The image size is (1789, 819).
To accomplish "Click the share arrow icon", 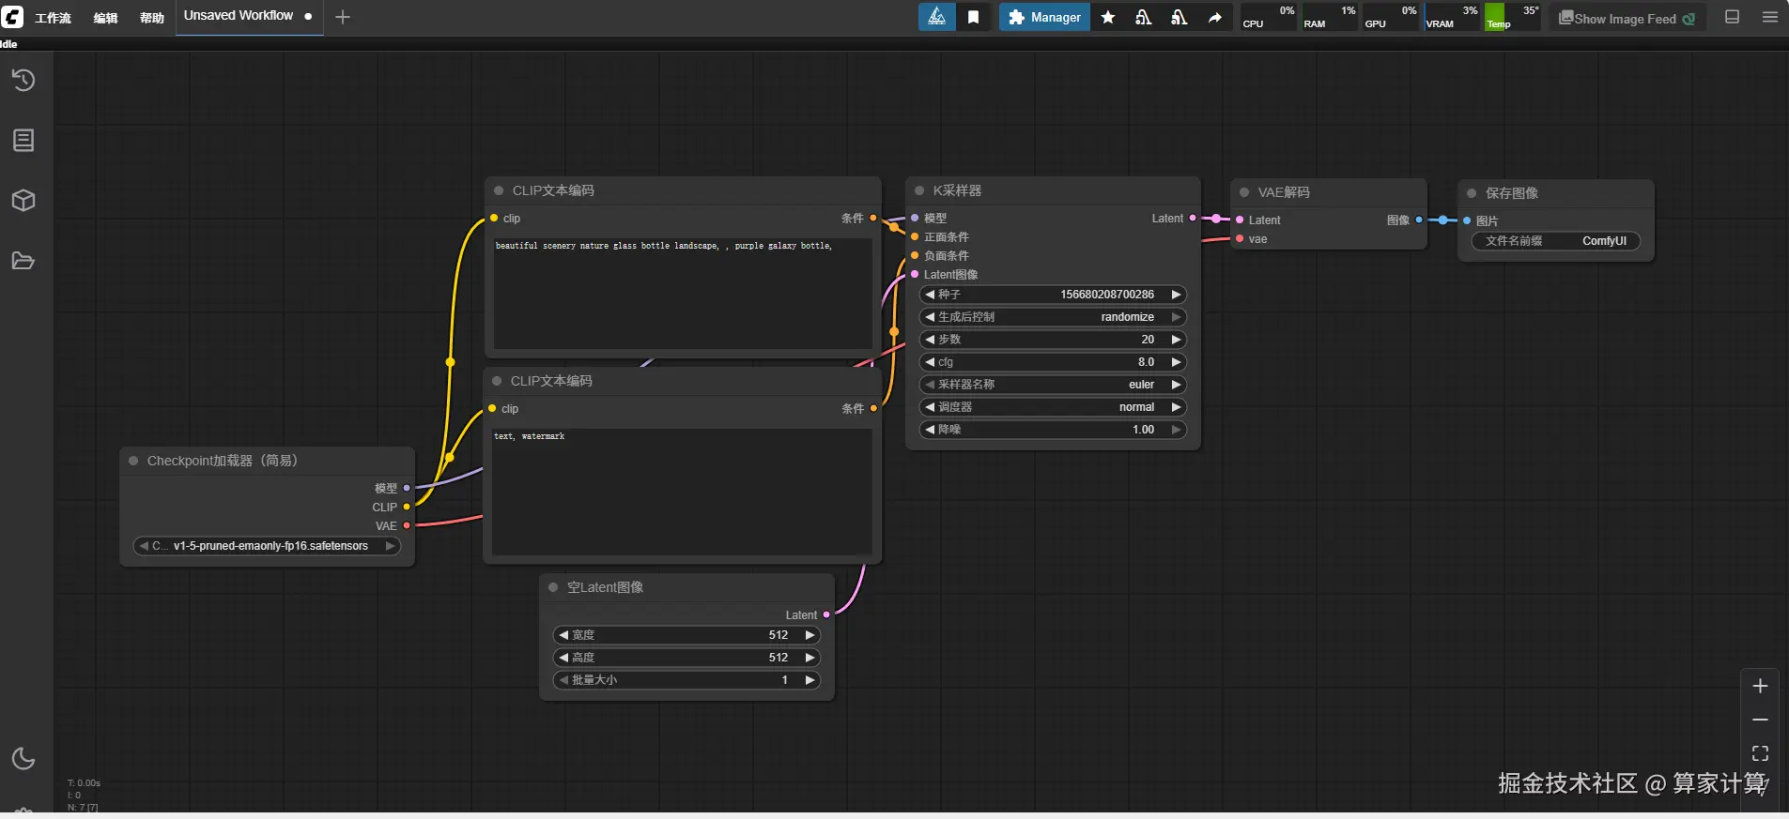I will click(1214, 17).
